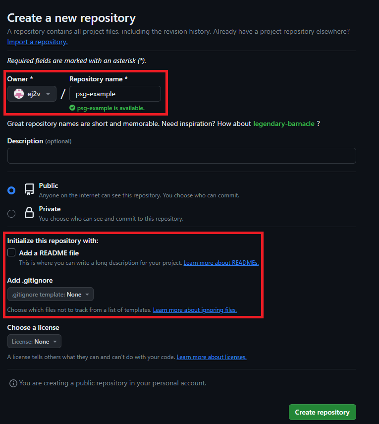The image size is (379, 424).
Task: Open Learn more about licenses link
Action: click(x=212, y=357)
